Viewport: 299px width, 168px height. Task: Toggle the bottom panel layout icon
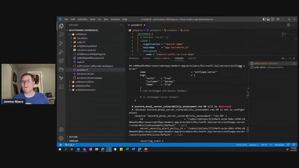click(x=268, y=19)
